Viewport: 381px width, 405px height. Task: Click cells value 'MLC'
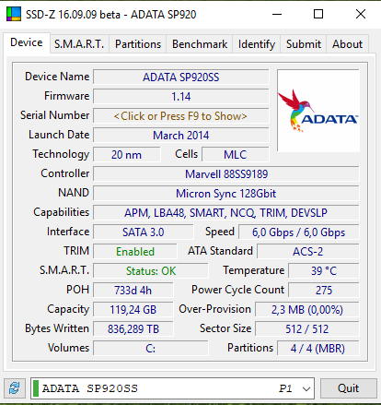(236, 155)
